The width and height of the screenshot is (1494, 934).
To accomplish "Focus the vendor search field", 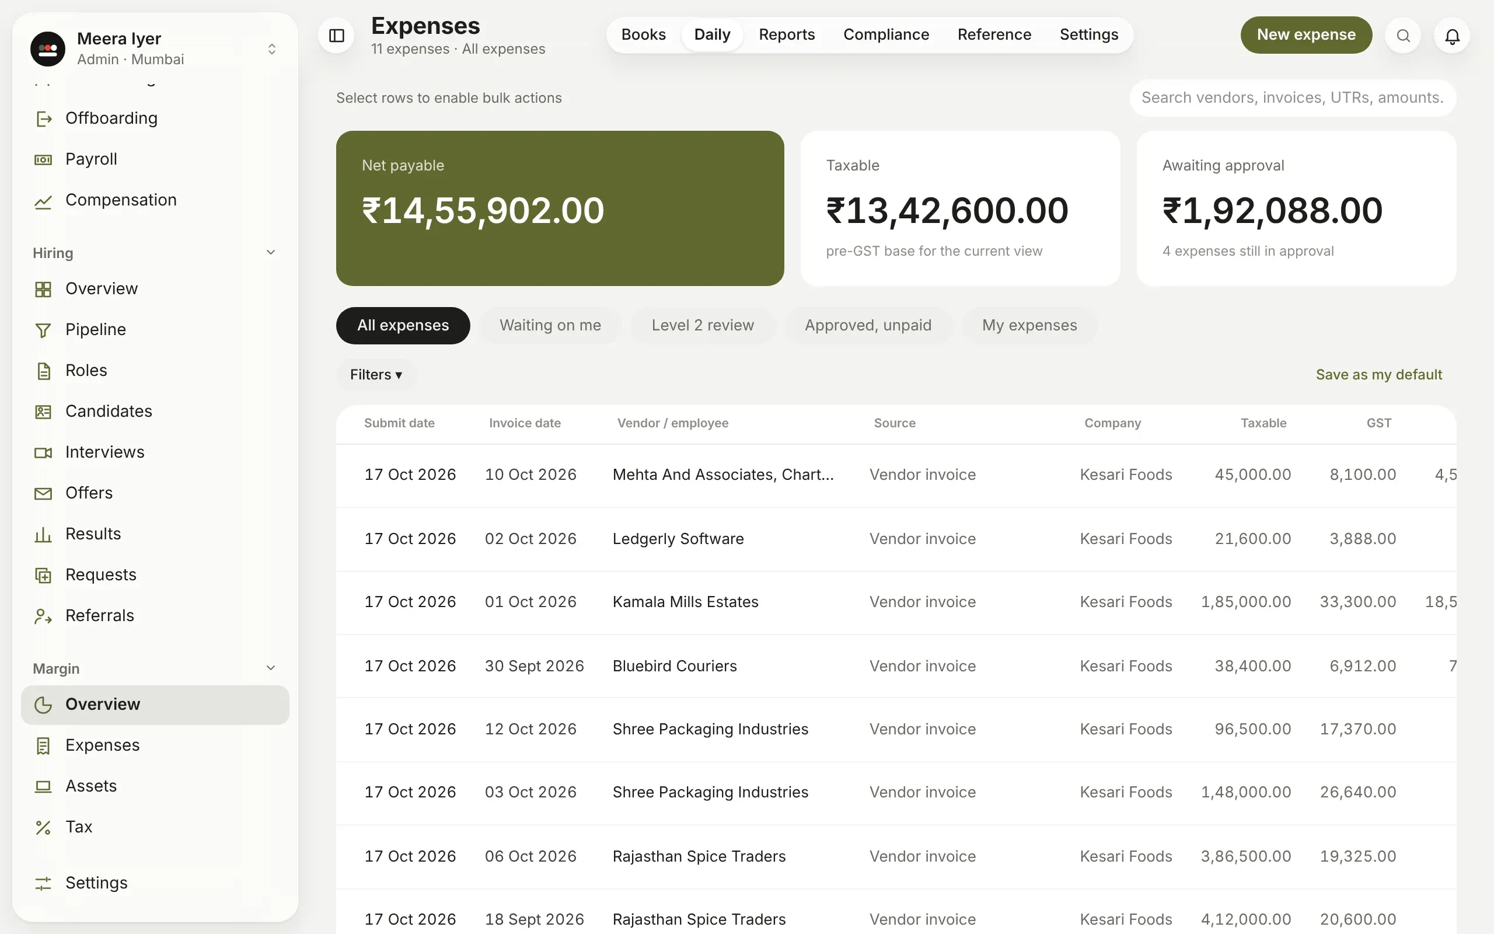I will click(1292, 97).
